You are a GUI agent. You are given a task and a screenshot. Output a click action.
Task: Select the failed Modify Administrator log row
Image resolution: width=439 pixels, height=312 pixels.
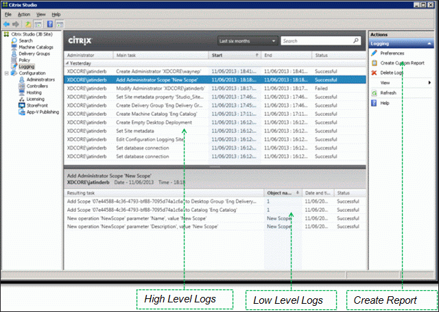(x=215, y=88)
